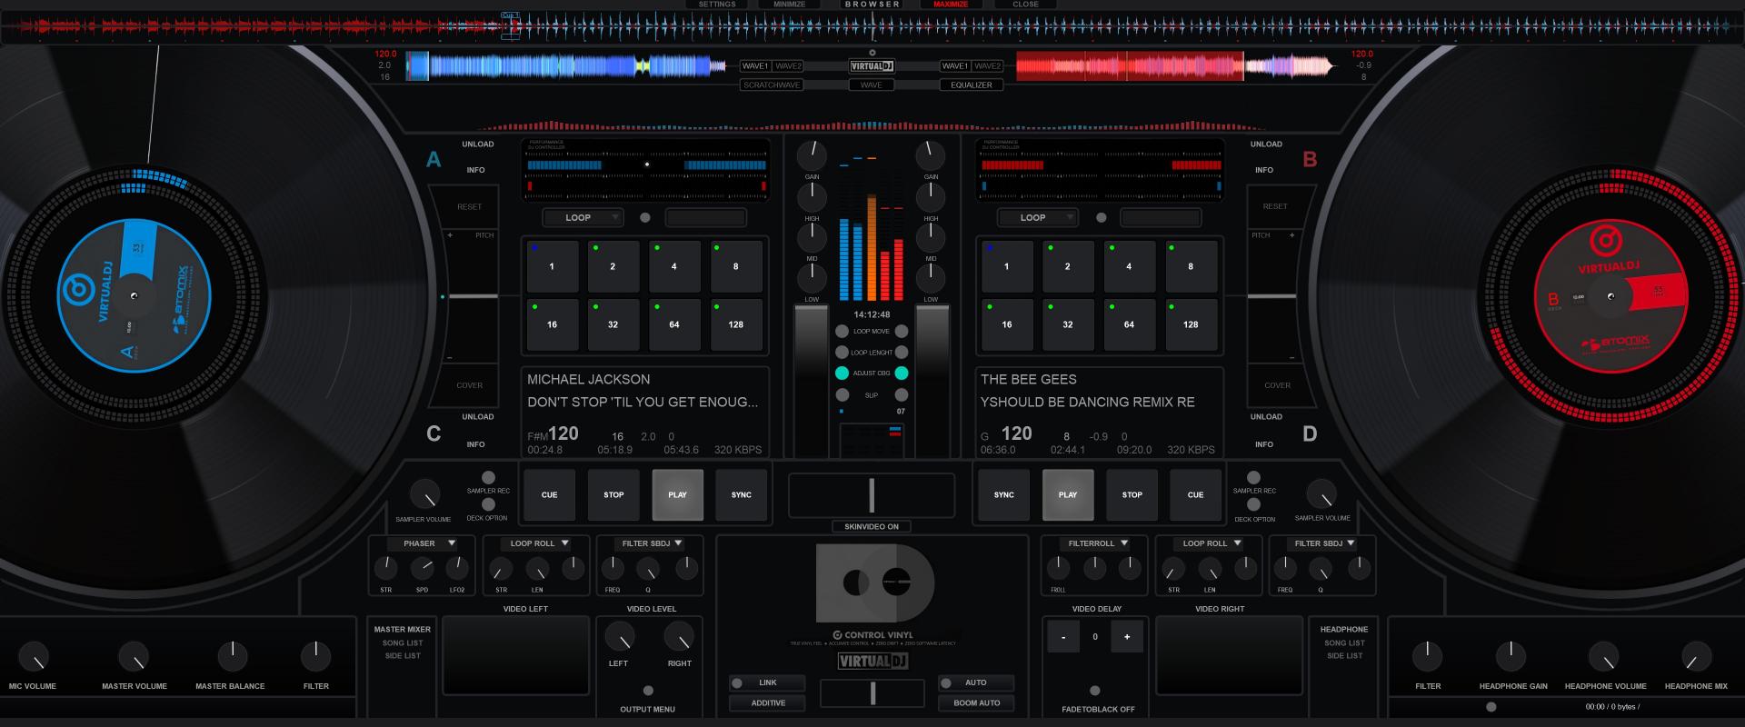Adjust the Headphone Mix knob
Viewport: 1745px width, 727px height.
point(1696,656)
